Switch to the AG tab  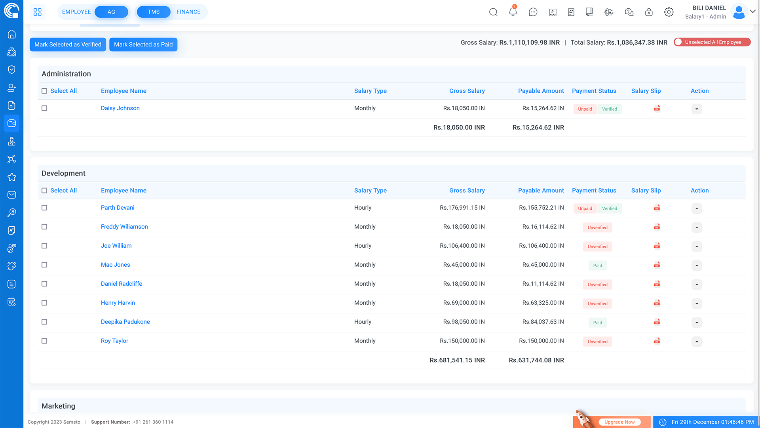111,12
